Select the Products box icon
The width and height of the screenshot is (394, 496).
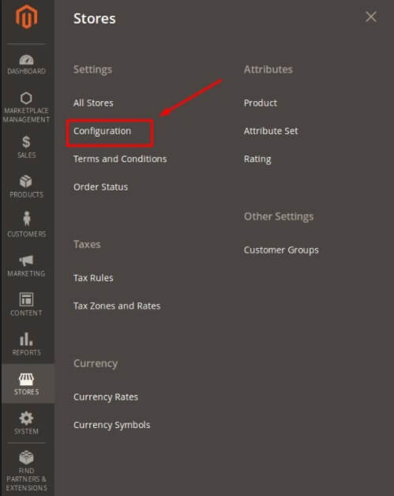pyautogui.click(x=26, y=181)
